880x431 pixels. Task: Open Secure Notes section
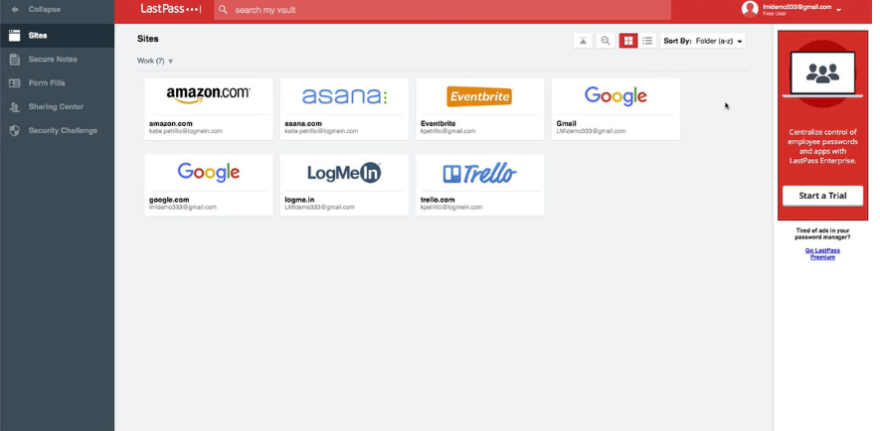[53, 60]
